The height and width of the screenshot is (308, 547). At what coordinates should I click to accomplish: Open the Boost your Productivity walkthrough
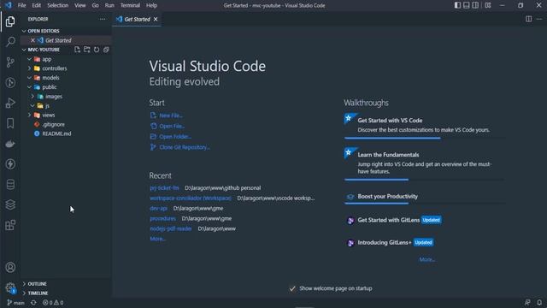[x=424, y=198]
